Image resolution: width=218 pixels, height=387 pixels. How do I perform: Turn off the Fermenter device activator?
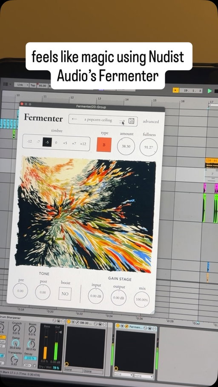(x=118, y=326)
